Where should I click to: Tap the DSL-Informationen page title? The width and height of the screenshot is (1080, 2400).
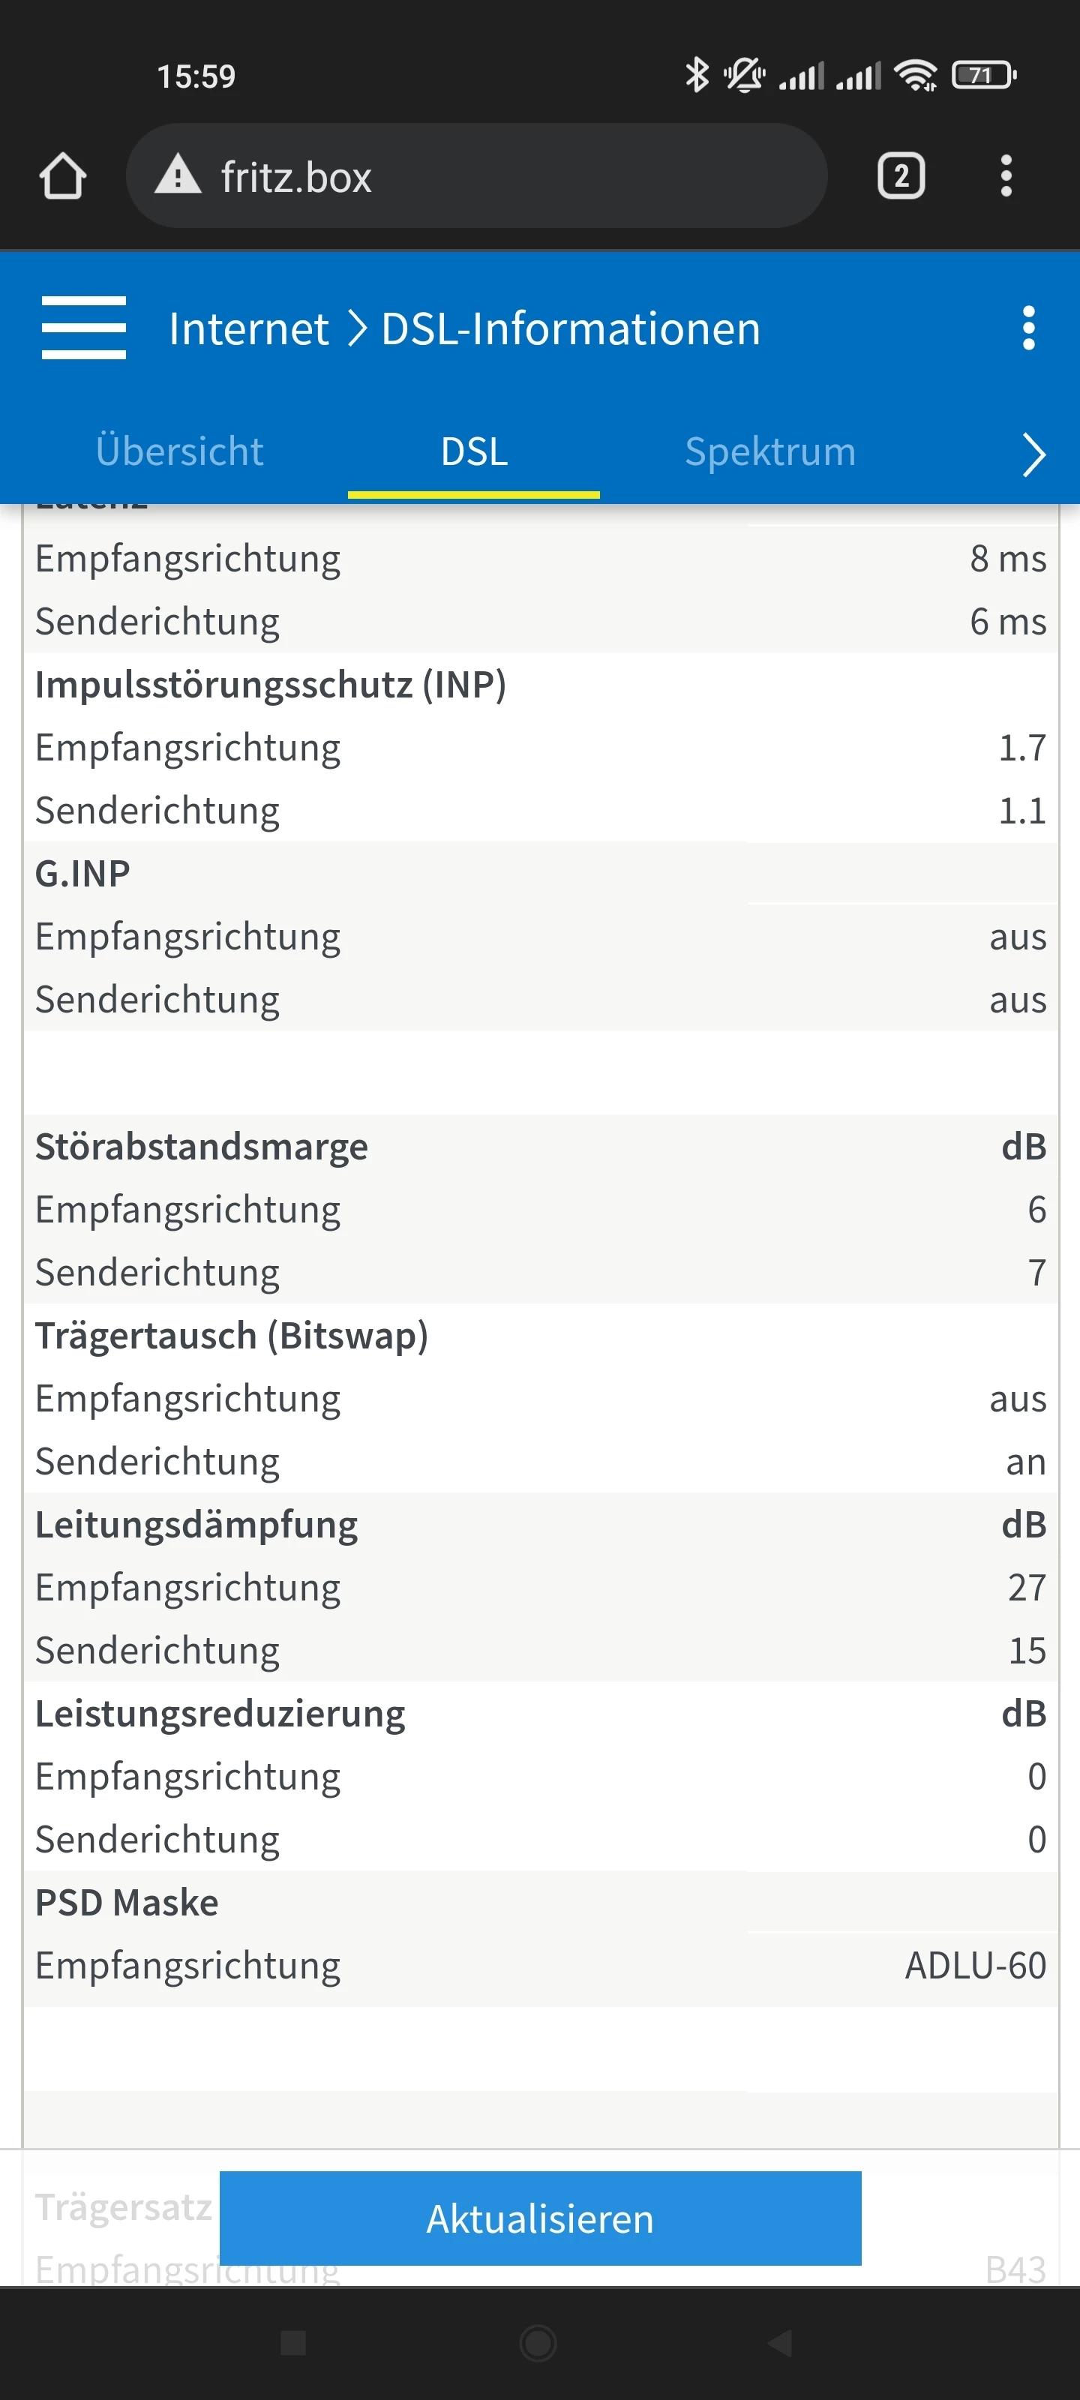tap(570, 329)
